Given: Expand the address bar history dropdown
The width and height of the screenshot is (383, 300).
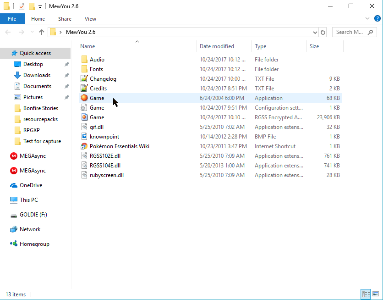Looking at the screenshot, I should click(x=315, y=33).
